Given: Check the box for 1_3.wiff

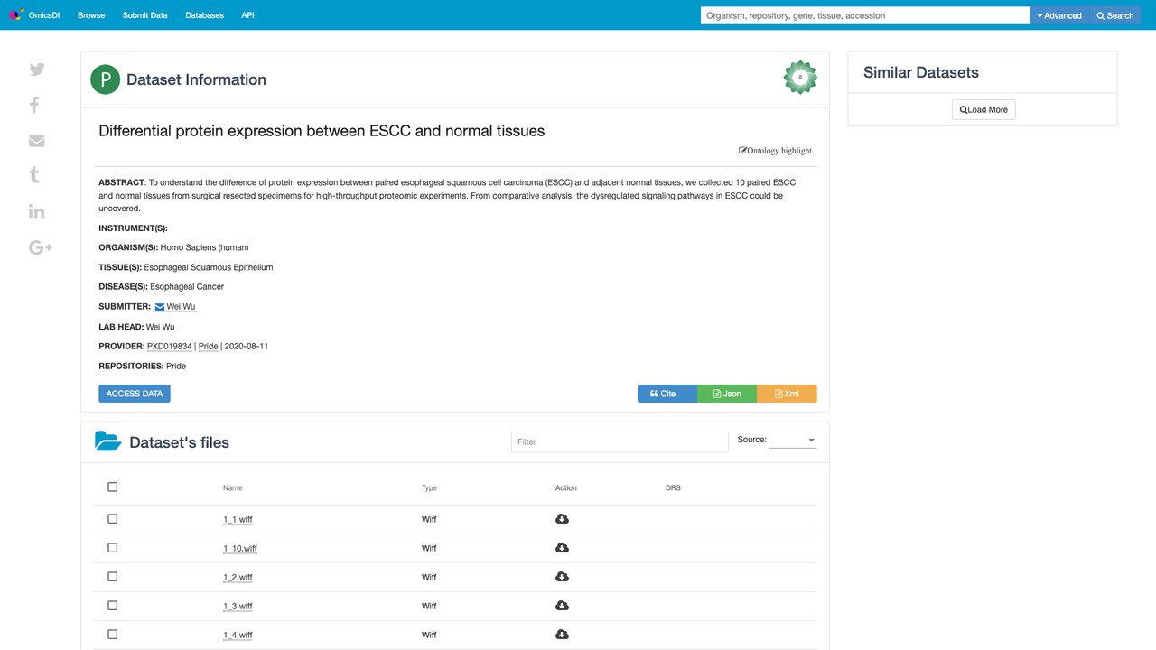Looking at the screenshot, I should [113, 606].
